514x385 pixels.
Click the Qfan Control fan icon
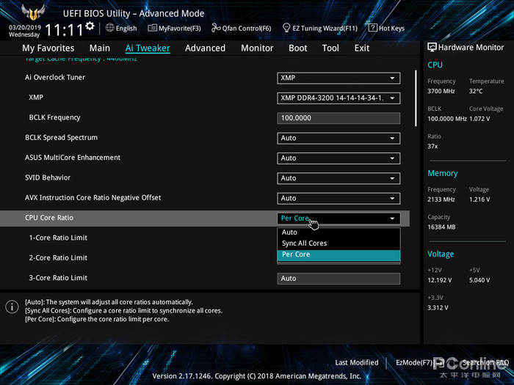pos(216,28)
